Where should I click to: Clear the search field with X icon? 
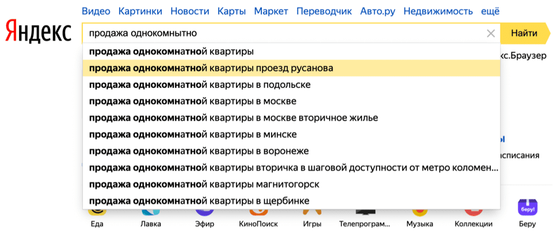pos(491,34)
